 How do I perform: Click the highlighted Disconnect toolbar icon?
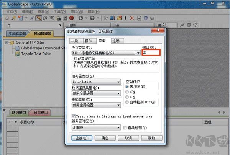(39, 18)
